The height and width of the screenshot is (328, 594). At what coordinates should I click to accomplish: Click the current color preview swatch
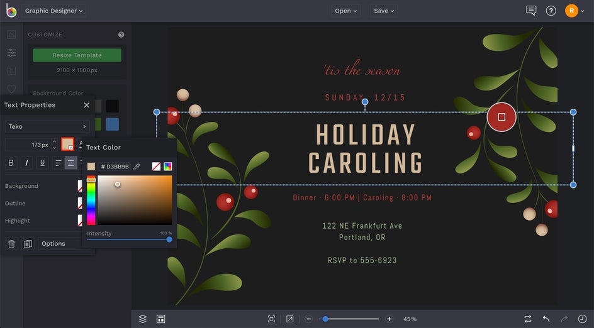(x=91, y=167)
